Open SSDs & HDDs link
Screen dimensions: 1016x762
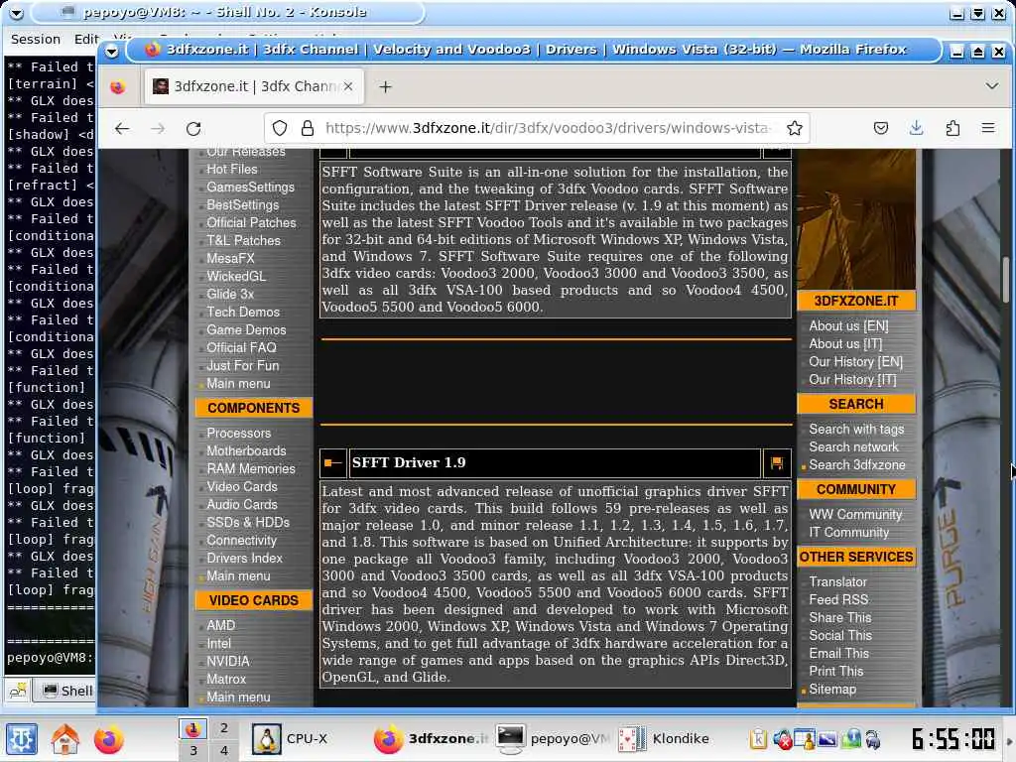click(x=247, y=522)
